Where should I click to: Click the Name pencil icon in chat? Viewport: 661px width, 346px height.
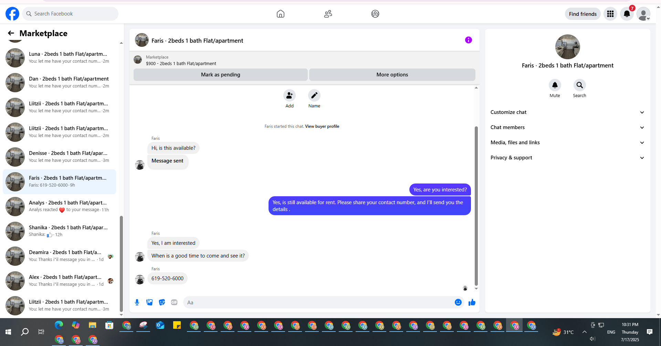click(314, 95)
